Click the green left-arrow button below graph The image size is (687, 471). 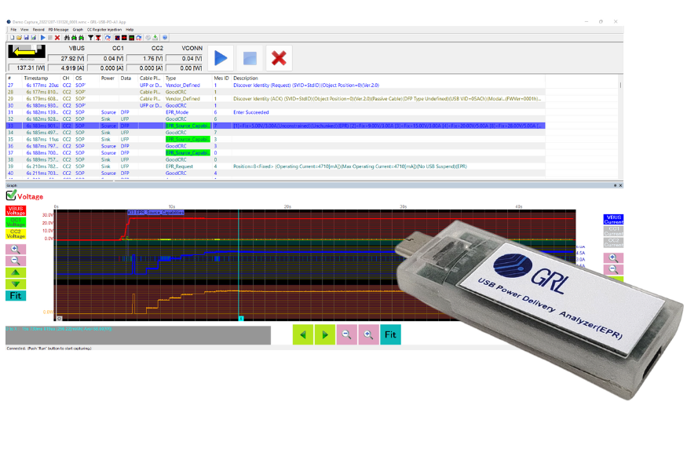pyautogui.click(x=303, y=334)
